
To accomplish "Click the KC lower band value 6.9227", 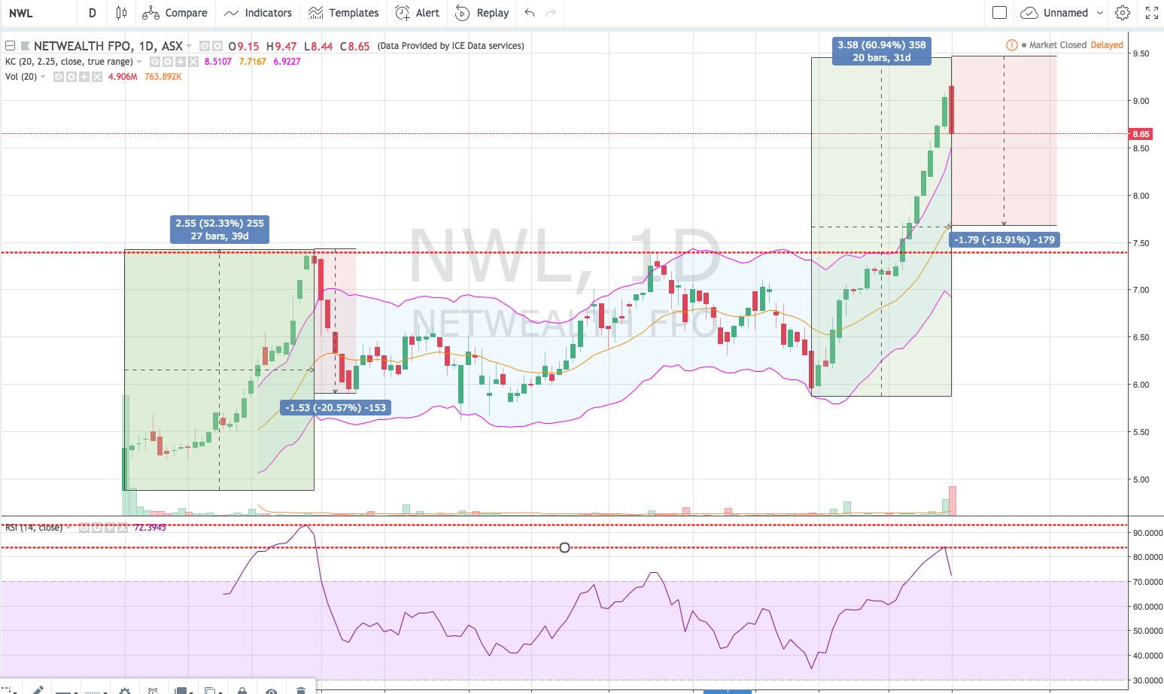I will pos(287,62).
